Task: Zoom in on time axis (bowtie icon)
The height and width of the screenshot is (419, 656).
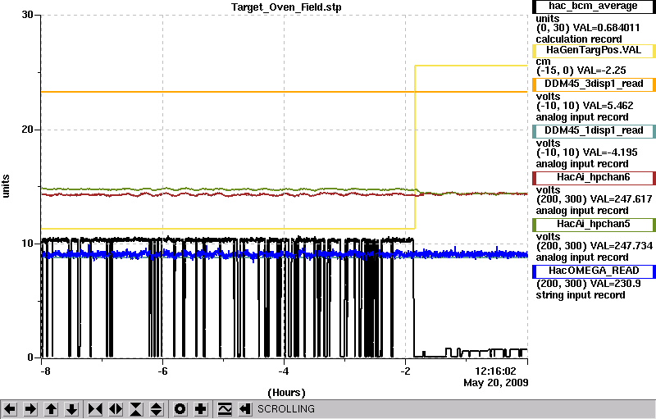Action: click(x=95, y=409)
